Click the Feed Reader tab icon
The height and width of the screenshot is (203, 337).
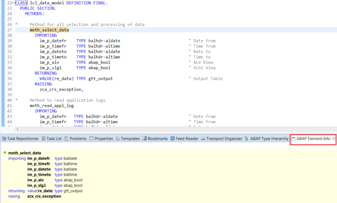tap(172, 138)
